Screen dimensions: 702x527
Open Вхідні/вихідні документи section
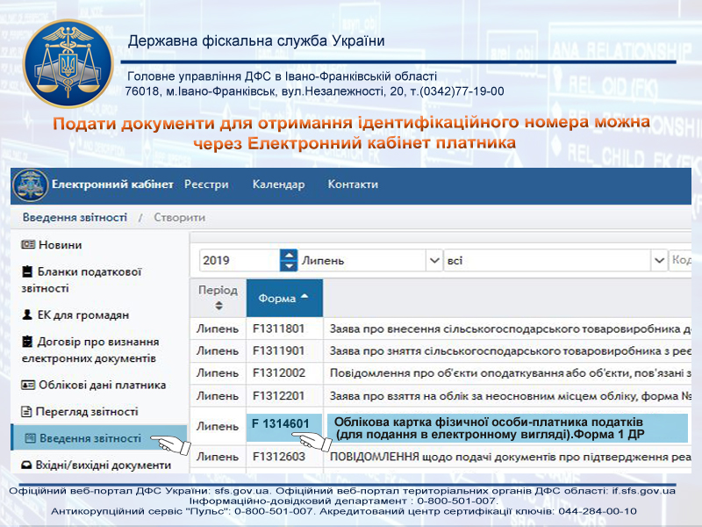coord(104,466)
